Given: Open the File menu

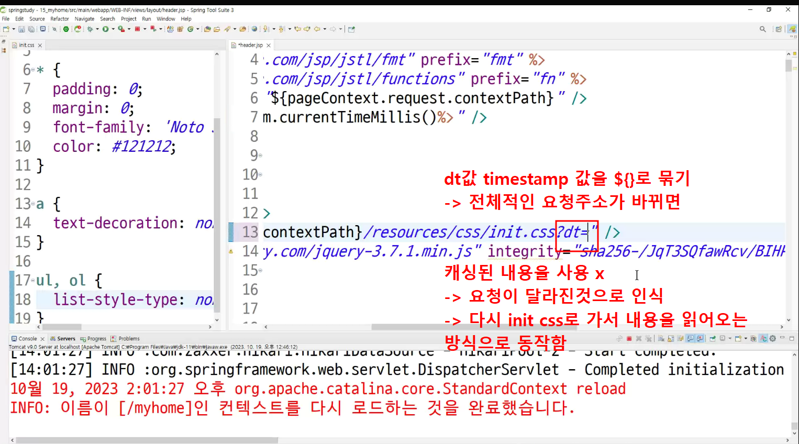Looking at the screenshot, I should [x=6, y=19].
